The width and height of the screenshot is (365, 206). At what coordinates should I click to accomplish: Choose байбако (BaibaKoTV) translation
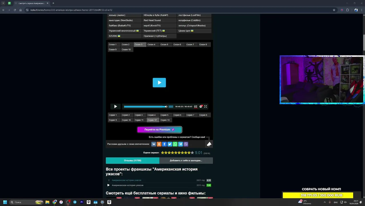click(x=125, y=25)
